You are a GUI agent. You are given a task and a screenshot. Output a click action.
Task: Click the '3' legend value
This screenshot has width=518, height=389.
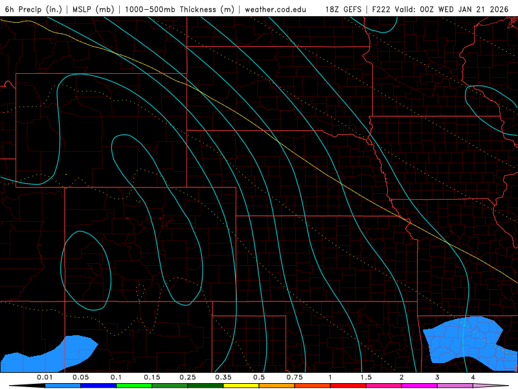point(437,377)
